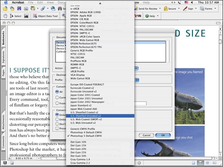Choose sRGB Profile from list

point(100,71)
